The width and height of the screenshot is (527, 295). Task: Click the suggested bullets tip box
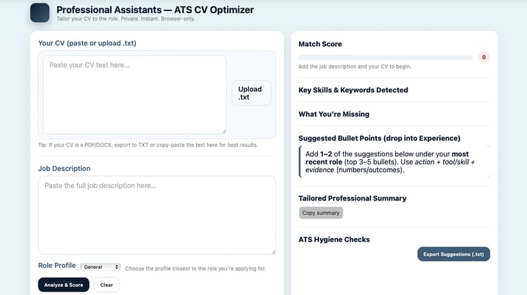[x=395, y=162]
